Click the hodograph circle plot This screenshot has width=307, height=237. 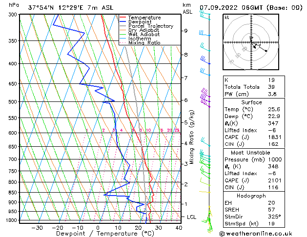coord(251,42)
